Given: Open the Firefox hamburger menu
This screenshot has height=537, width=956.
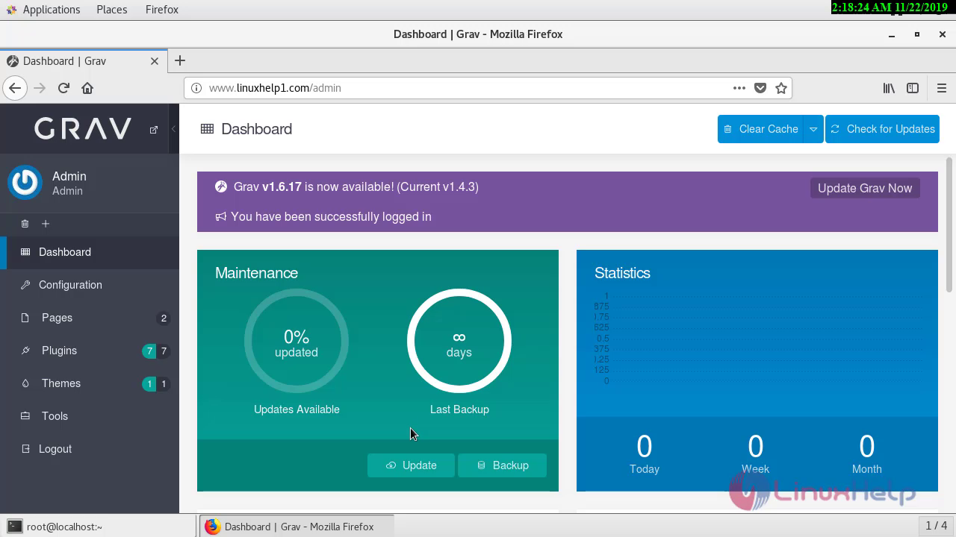Looking at the screenshot, I should (x=942, y=88).
